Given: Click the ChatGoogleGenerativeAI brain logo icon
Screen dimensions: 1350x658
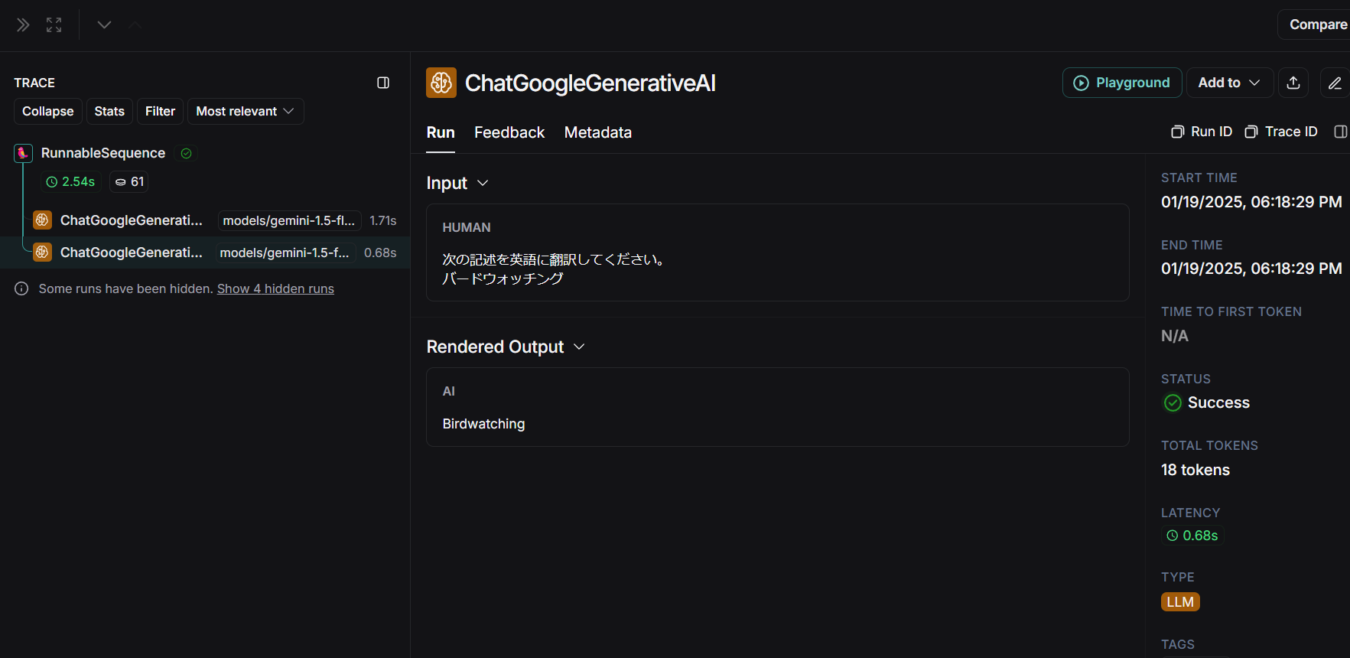Looking at the screenshot, I should (441, 83).
